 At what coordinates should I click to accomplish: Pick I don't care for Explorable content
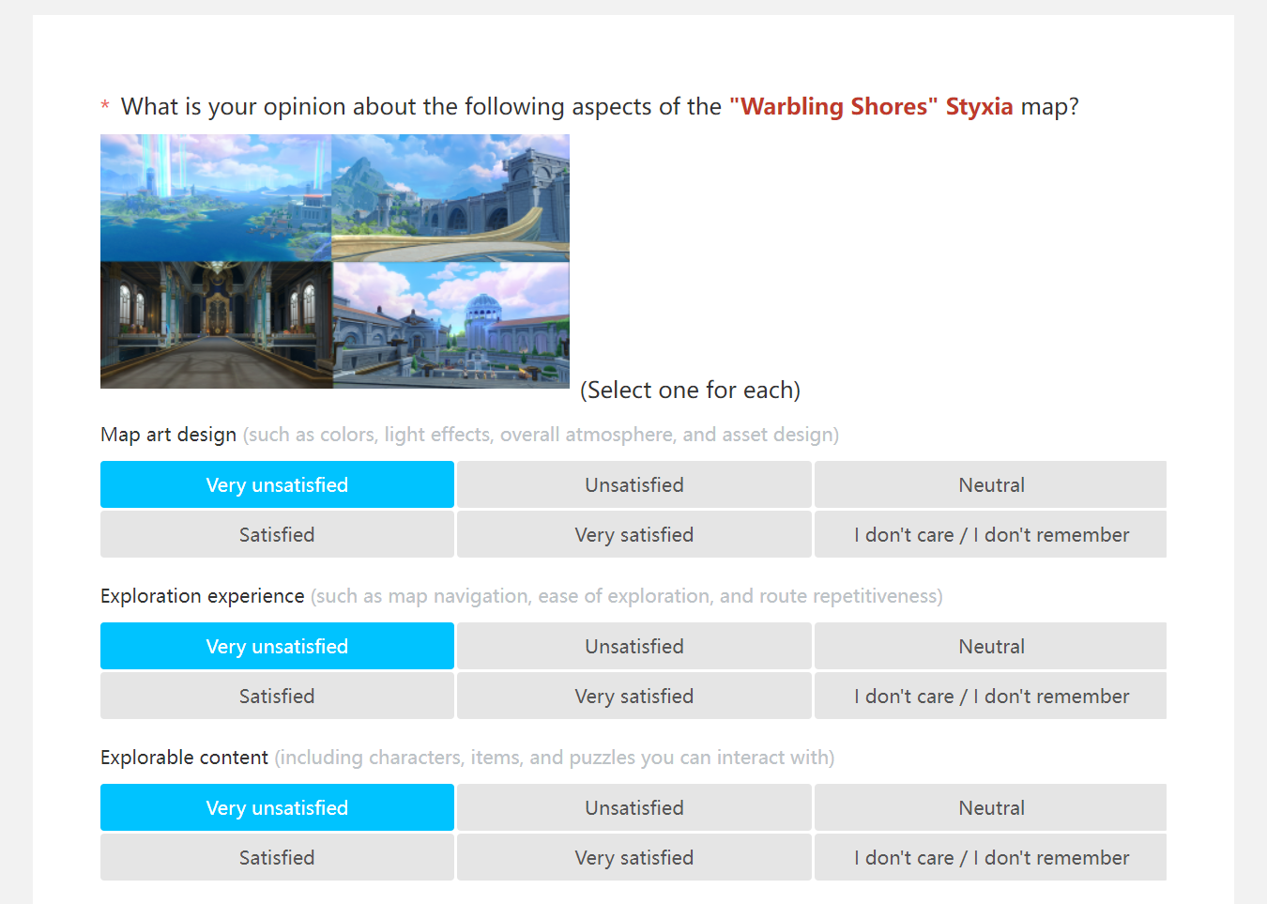click(x=991, y=857)
